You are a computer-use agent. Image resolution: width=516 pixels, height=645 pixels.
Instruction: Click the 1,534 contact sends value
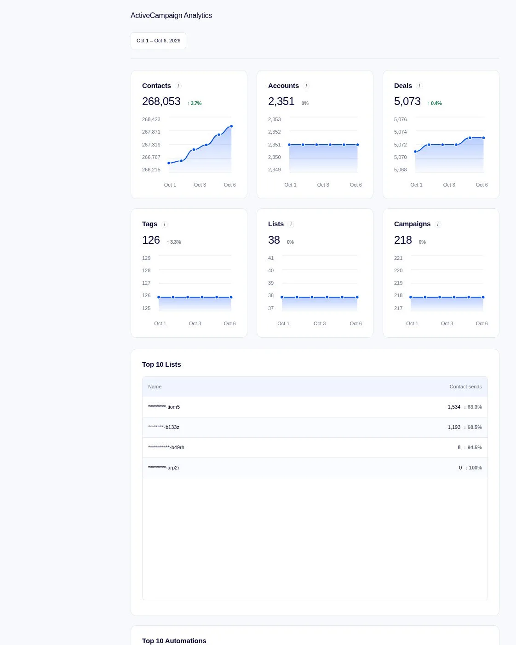click(454, 407)
